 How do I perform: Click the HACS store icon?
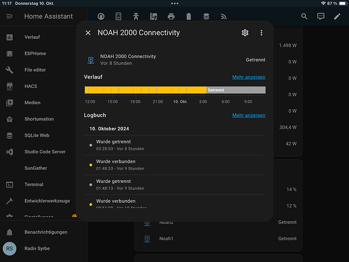9,86
